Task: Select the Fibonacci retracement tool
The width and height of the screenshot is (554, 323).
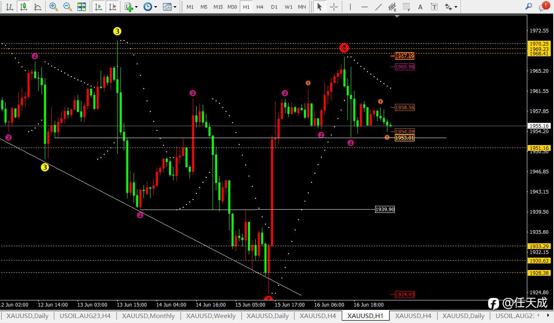Action: [x=406, y=7]
